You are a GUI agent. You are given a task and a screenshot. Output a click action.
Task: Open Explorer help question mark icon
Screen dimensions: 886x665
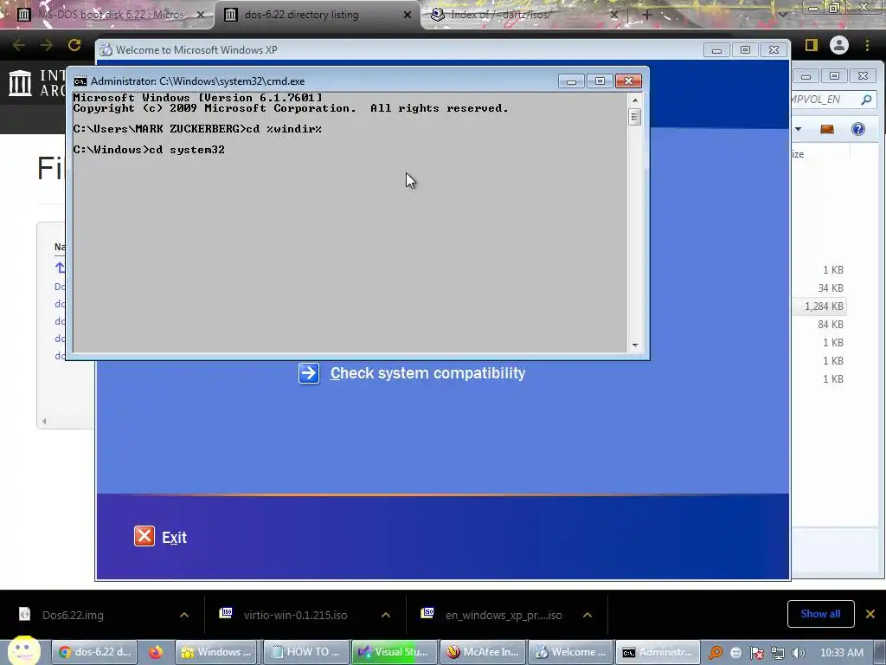pos(857,130)
